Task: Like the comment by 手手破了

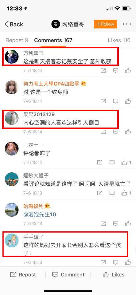Action: (x=128, y=262)
